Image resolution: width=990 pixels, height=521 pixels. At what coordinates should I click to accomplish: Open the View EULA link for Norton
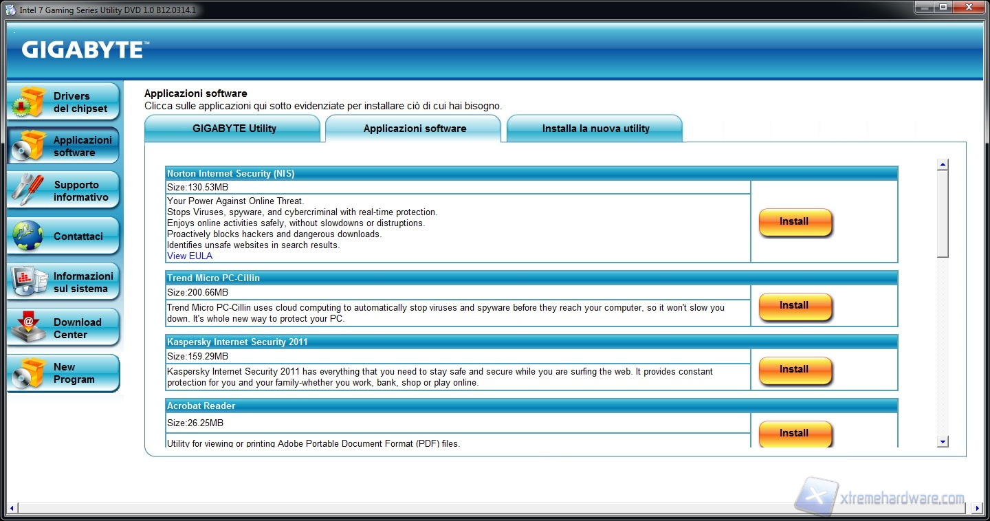click(190, 256)
